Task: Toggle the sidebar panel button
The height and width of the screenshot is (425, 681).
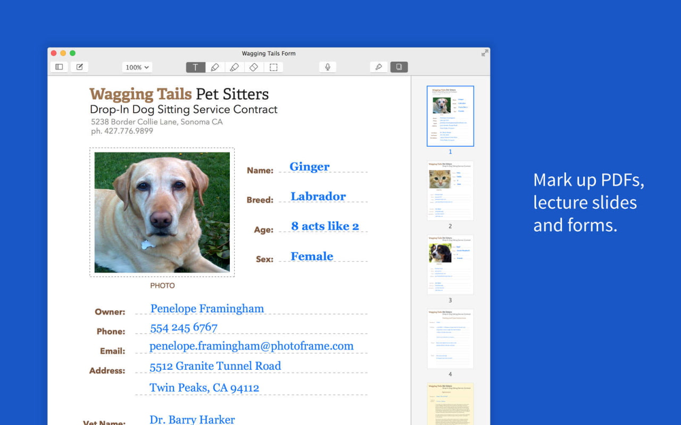Action: pyautogui.click(x=59, y=67)
